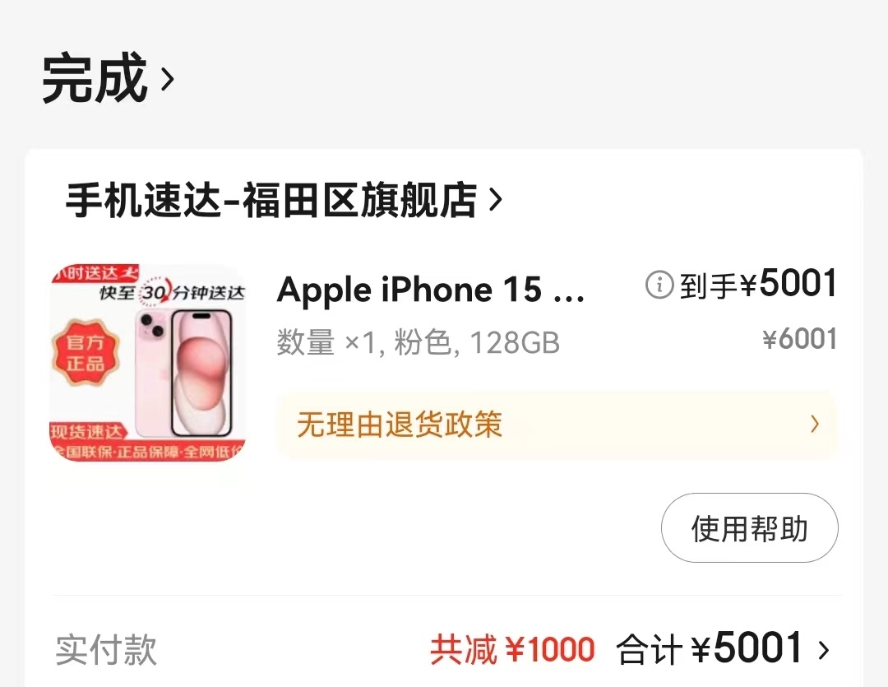This screenshot has width=888, height=687.
Task: Open the 无理由退货政策 chevron arrow
Action: pyautogui.click(x=815, y=424)
